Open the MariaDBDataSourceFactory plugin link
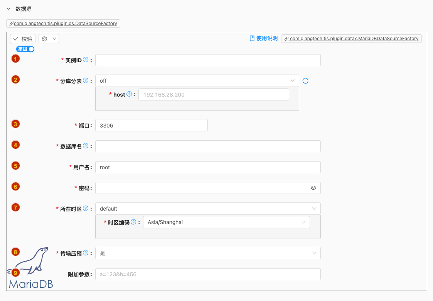This screenshot has height=301, width=433. (x=351, y=39)
